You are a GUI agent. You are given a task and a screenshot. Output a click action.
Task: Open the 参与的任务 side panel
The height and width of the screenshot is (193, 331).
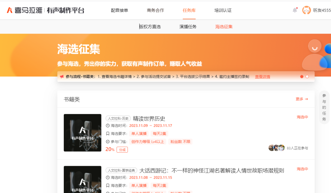[324, 107]
